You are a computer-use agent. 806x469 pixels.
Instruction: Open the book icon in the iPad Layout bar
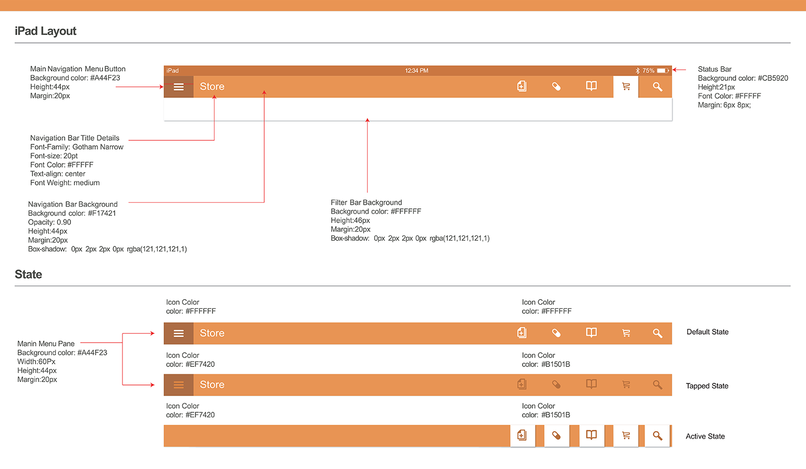pos(591,86)
